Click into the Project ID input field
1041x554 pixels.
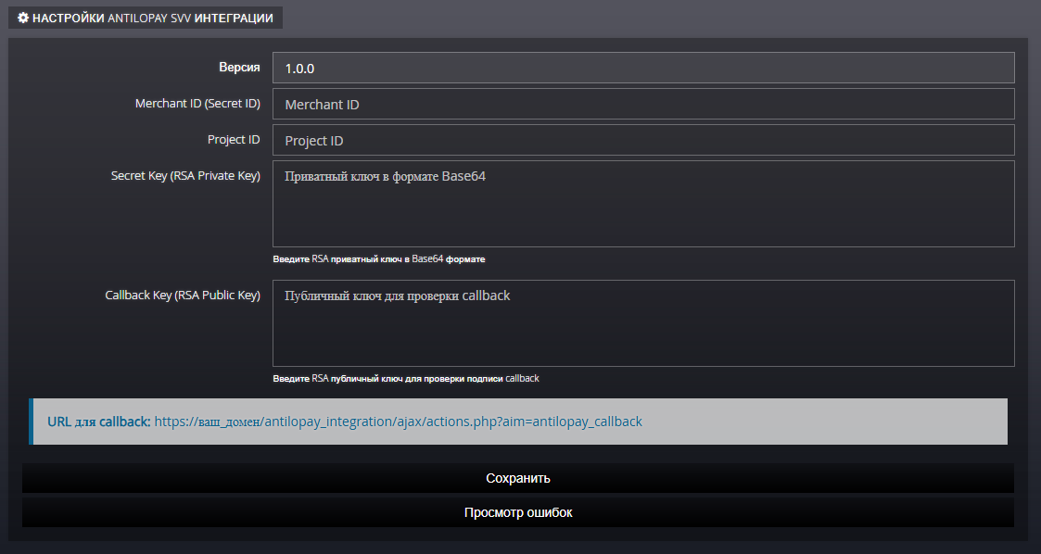pos(642,140)
